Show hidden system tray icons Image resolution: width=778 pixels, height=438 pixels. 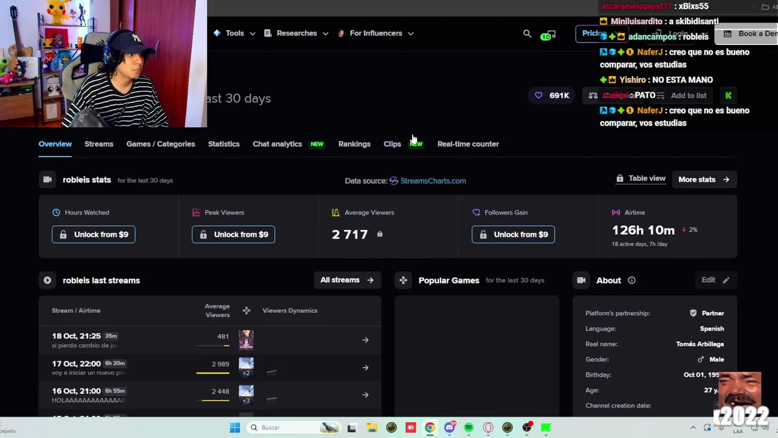[x=693, y=428]
